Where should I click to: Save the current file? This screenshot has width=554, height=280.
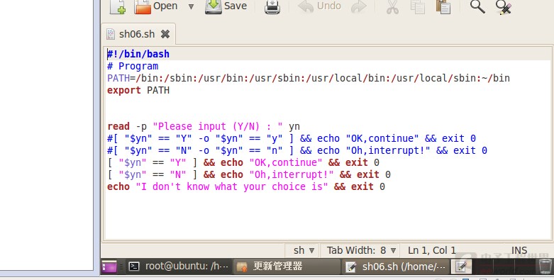(226, 6)
